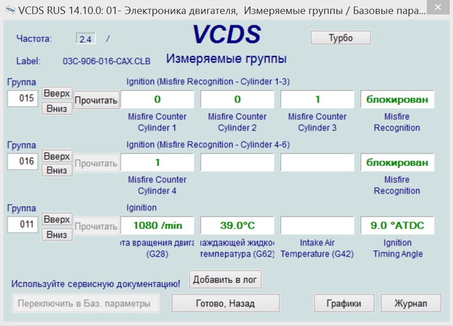This screenshot has height=326, width=453.
Task: Click the Intake Air Temperature (G42) label
Action: 317,248
